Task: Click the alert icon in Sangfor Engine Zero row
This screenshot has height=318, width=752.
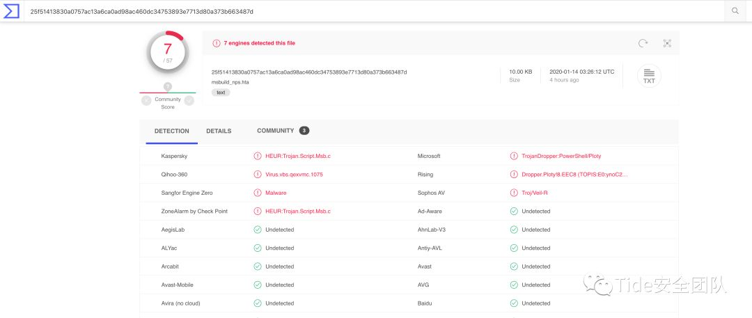Action: pos(258,193)
